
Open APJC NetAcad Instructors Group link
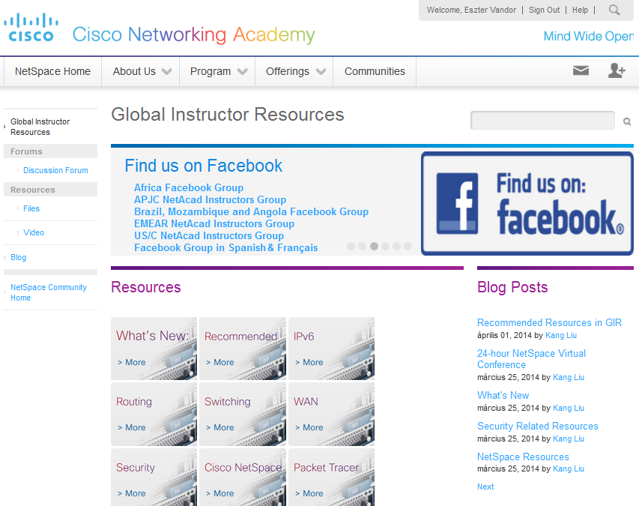click(x=210, y=200)
